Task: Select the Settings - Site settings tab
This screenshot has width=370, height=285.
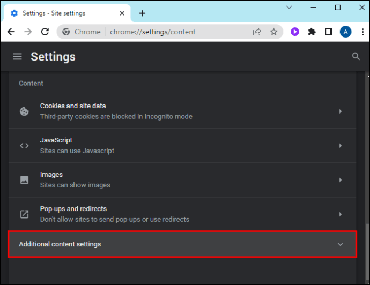Action: [64, 13]
